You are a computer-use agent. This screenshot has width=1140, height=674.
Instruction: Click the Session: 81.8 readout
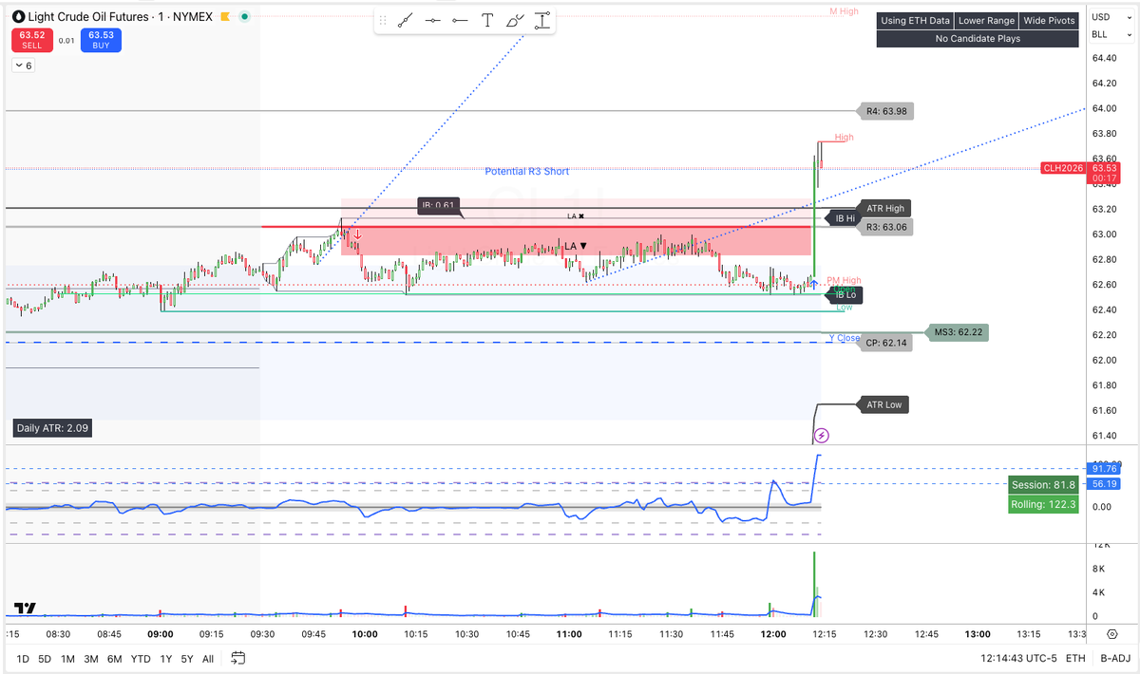pos(1044,484)
